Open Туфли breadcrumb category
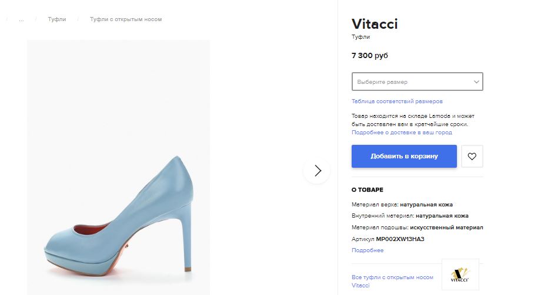This screenshot has width=551, height=295. click(57, 19)
